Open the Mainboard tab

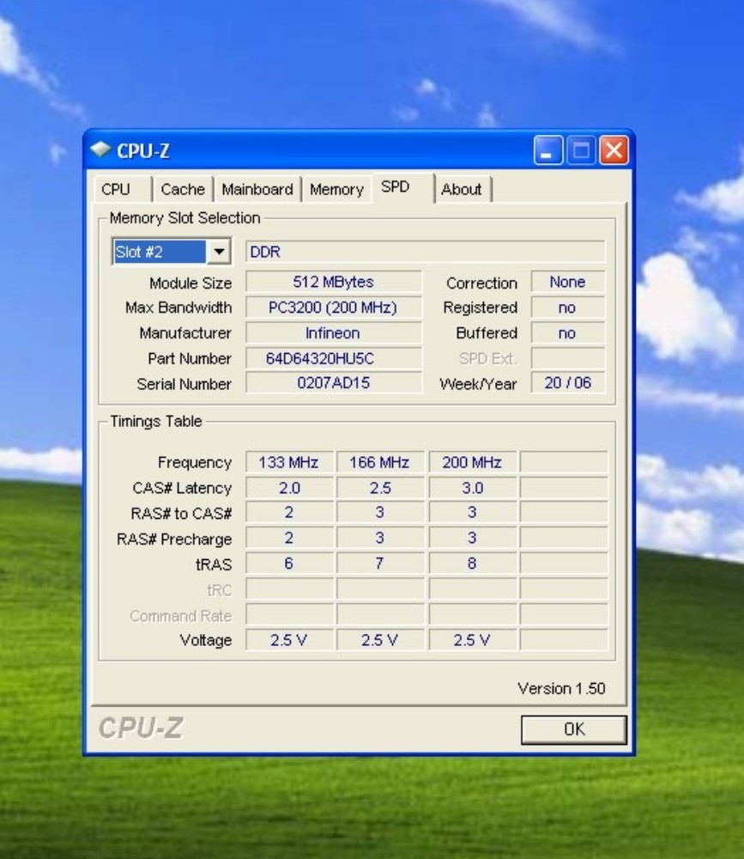pyautogui.click(x=257, y=190)
